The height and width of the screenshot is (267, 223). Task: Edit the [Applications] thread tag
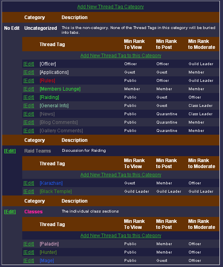click(x=29, y=72)
